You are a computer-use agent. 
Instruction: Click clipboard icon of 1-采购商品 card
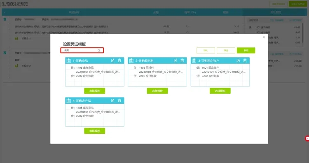[x=68, y=61]
